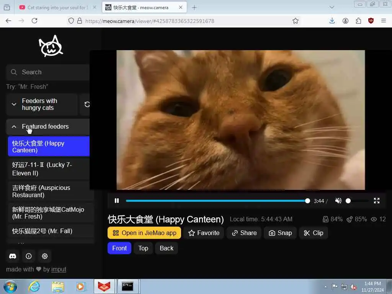Favorite this feeder
The height and width of the screenshot is (294, 392).
pyautogui.click(x=204, y=233)
